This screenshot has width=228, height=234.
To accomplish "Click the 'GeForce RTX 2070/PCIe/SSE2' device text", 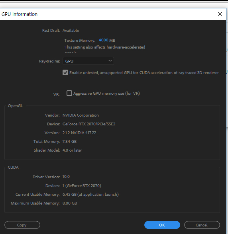I will pos(89,124).
